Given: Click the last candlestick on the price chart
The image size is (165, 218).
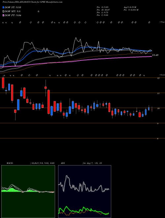Looking at the screenshot, I should click(x=152, y=109).
